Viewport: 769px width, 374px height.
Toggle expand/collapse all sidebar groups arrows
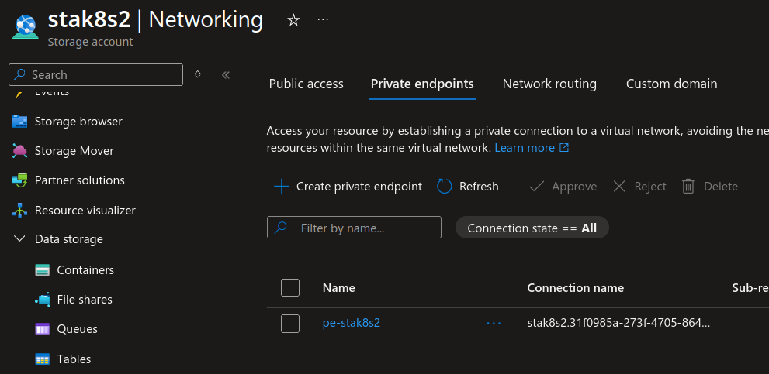[198, 74]
